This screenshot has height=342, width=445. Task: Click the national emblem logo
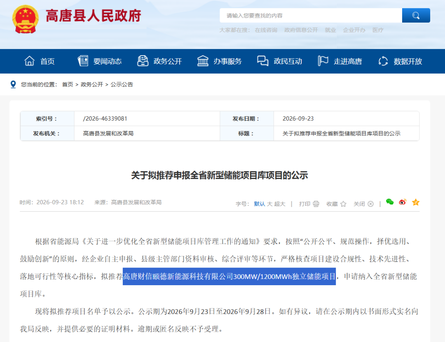25,19
